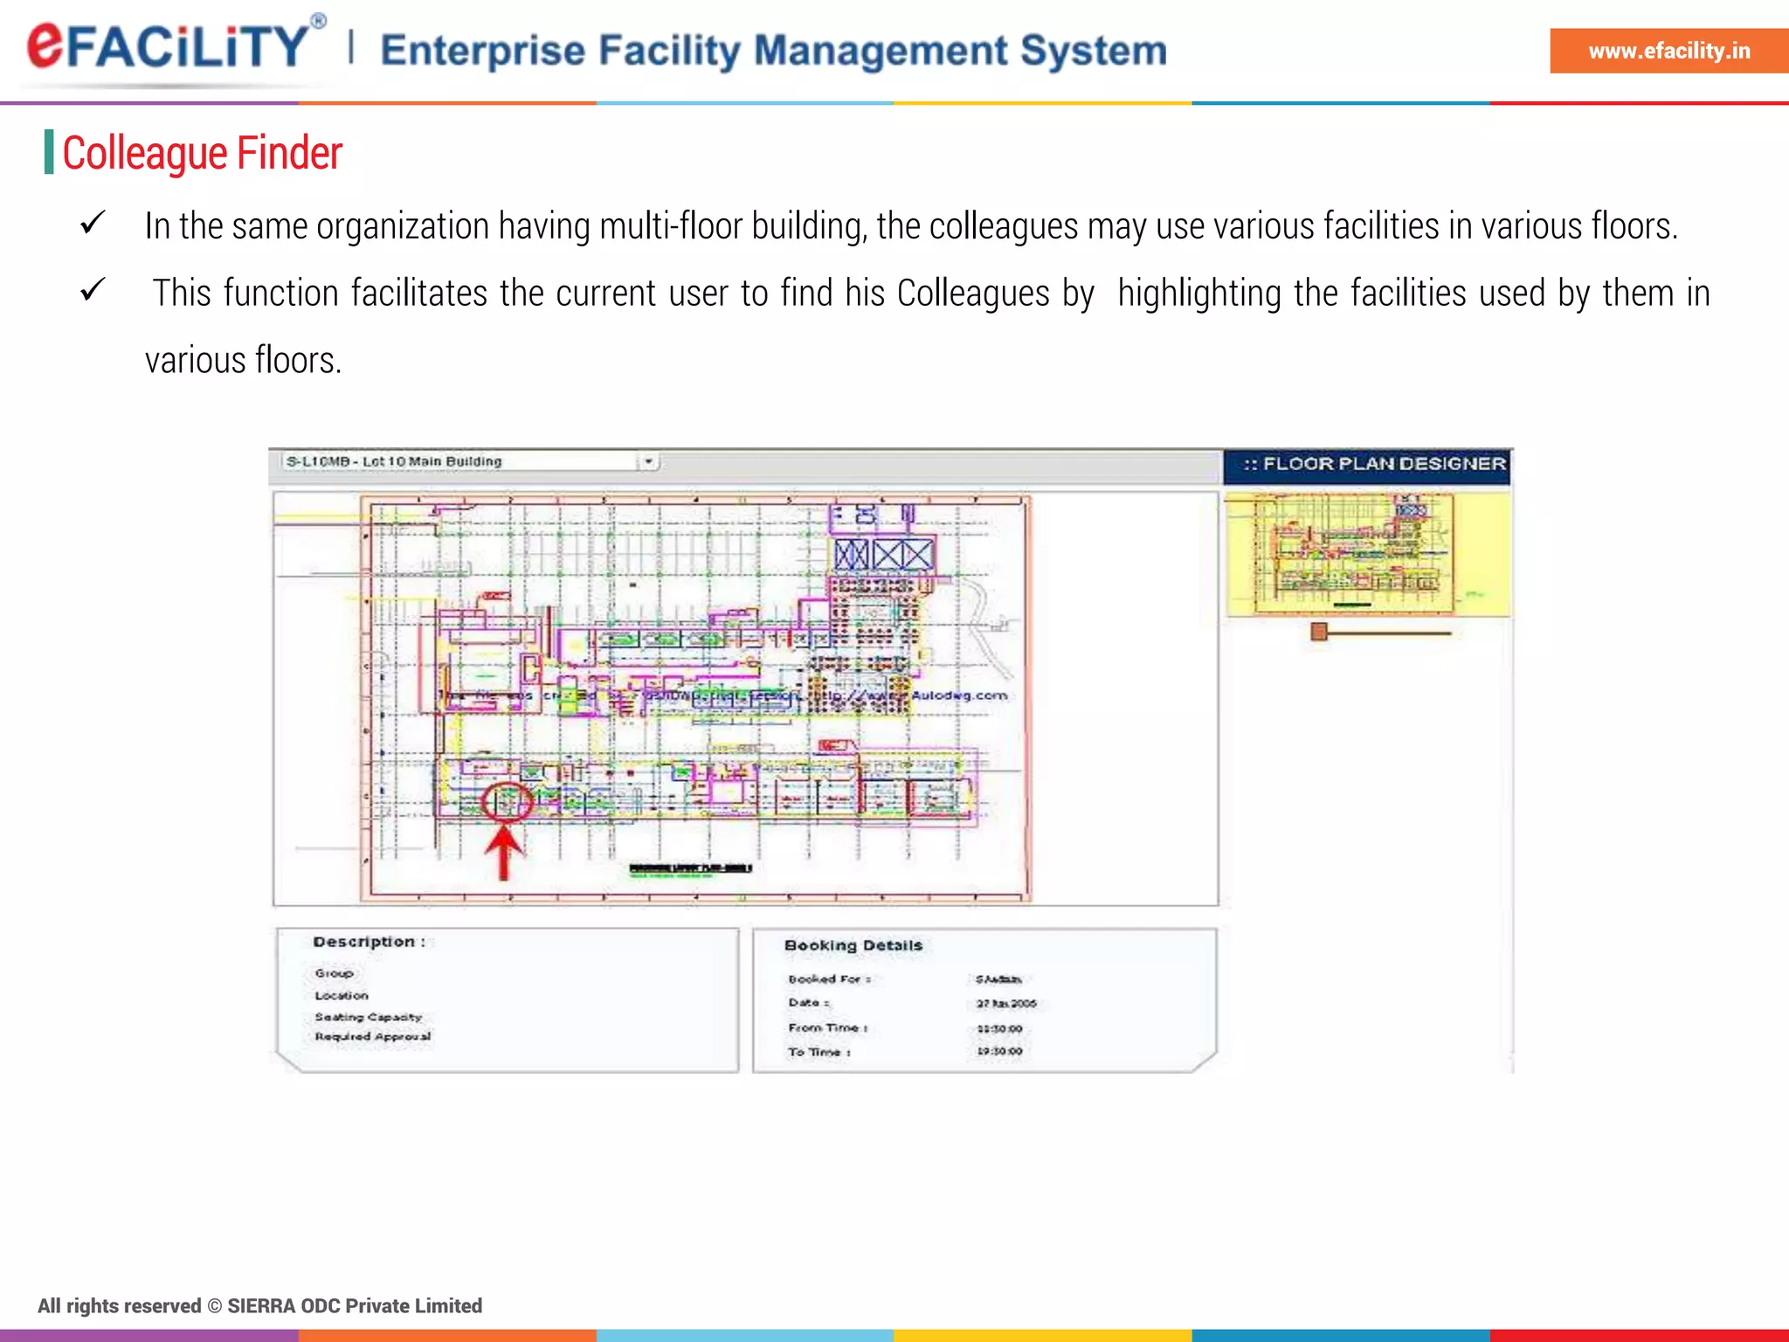Click the www.efacility.in link
The width and height of the screenshot is (1789, 1342).
1668,51
